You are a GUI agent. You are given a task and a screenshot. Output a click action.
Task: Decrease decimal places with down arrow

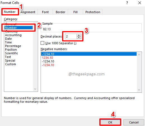coord(79,38)
